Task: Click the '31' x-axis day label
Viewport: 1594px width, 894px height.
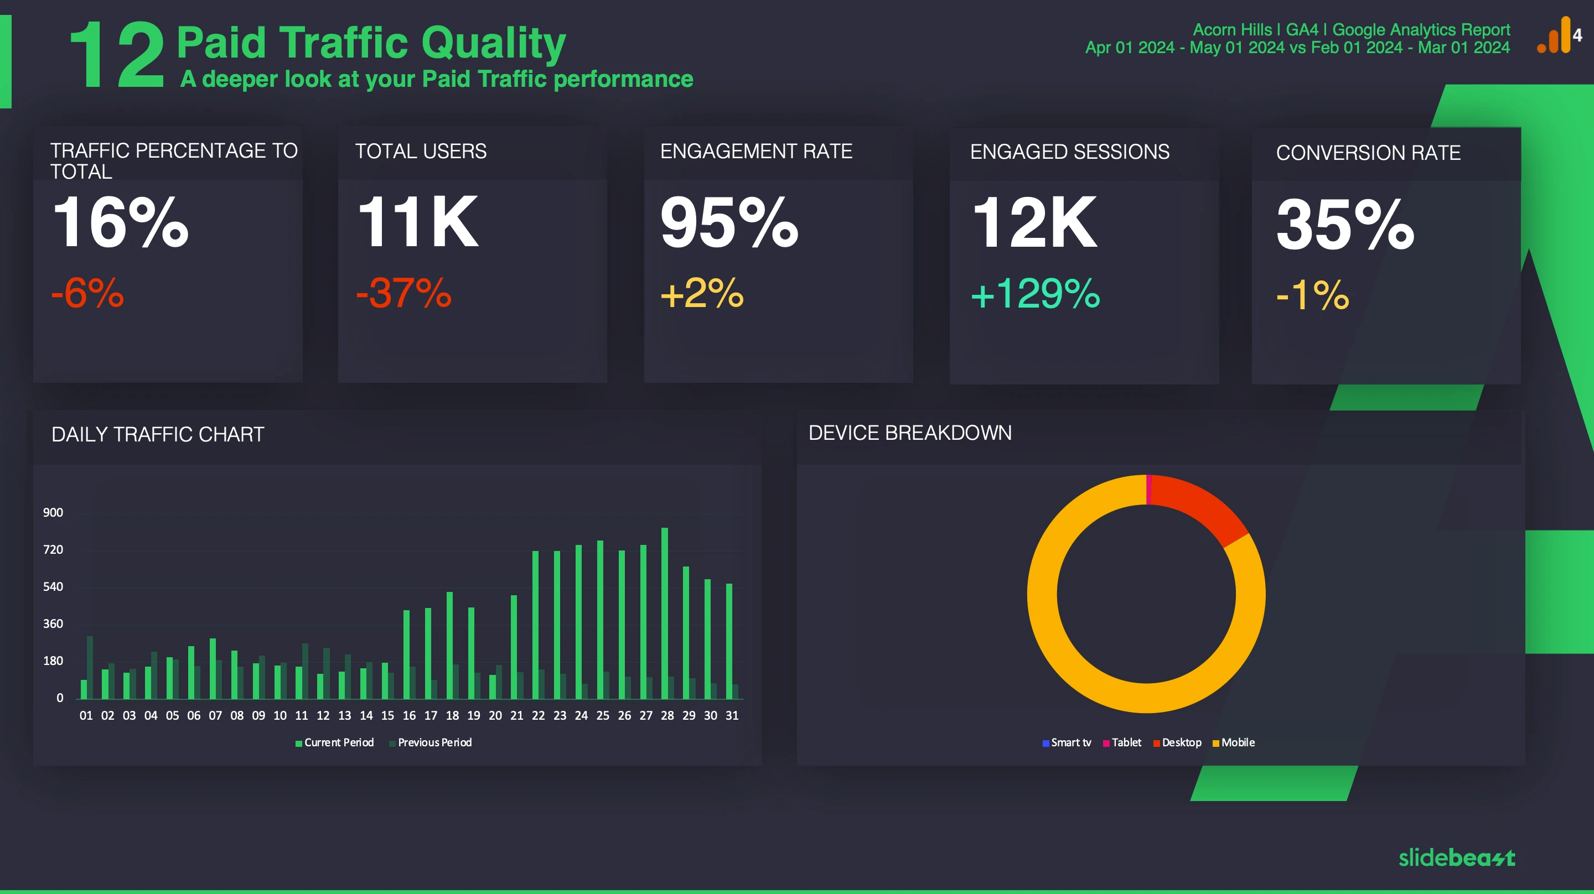Action: click(732, 716)
